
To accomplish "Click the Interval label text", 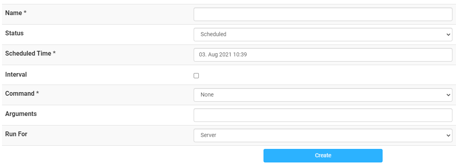I will [x=16, y=75].
